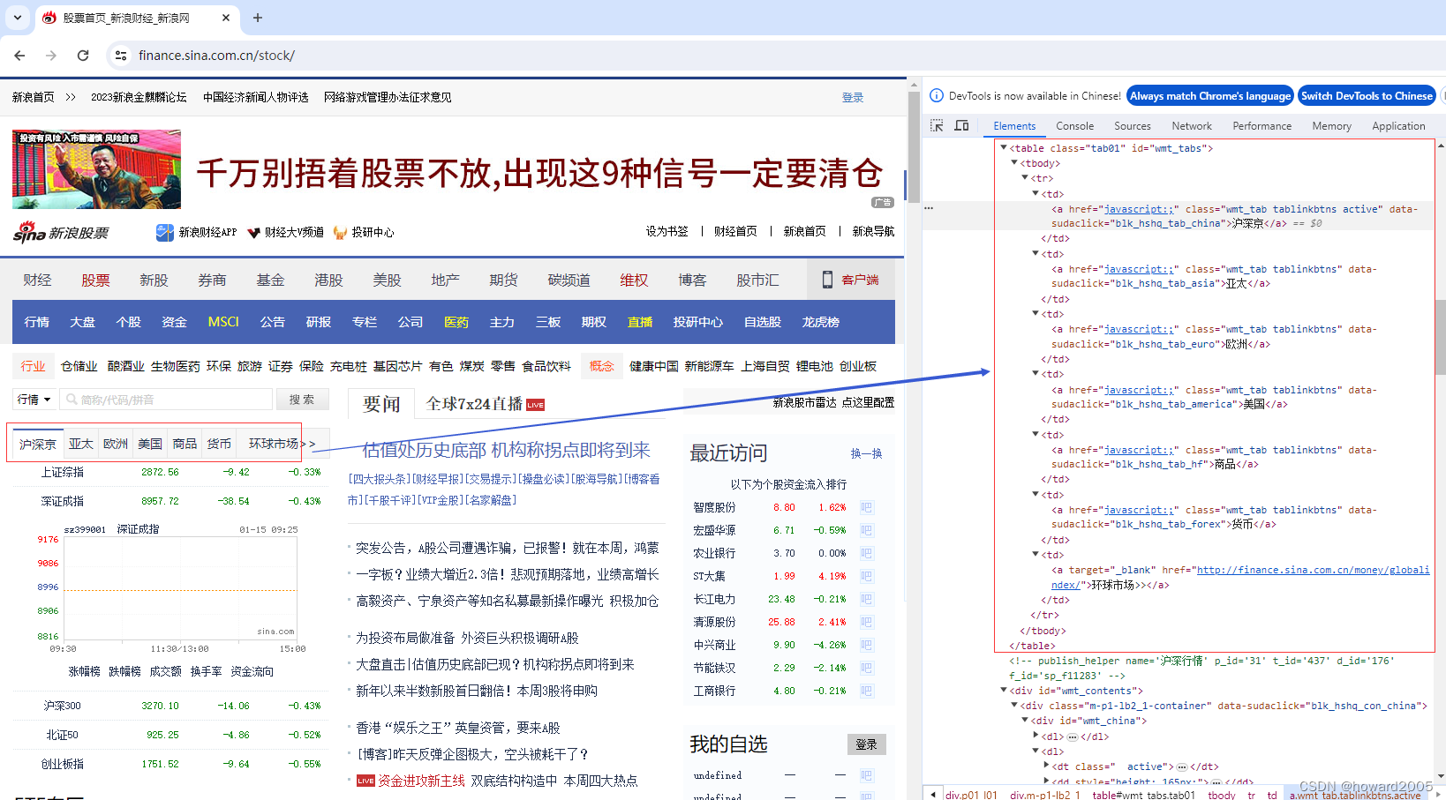Open the 港股 main navigation link

pos(328,280)
